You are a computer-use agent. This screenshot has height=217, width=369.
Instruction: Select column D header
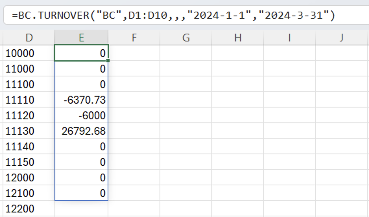pyautogui.click(x=29, y=38)
